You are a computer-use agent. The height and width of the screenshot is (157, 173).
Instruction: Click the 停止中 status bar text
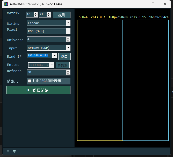pos(11,152)
